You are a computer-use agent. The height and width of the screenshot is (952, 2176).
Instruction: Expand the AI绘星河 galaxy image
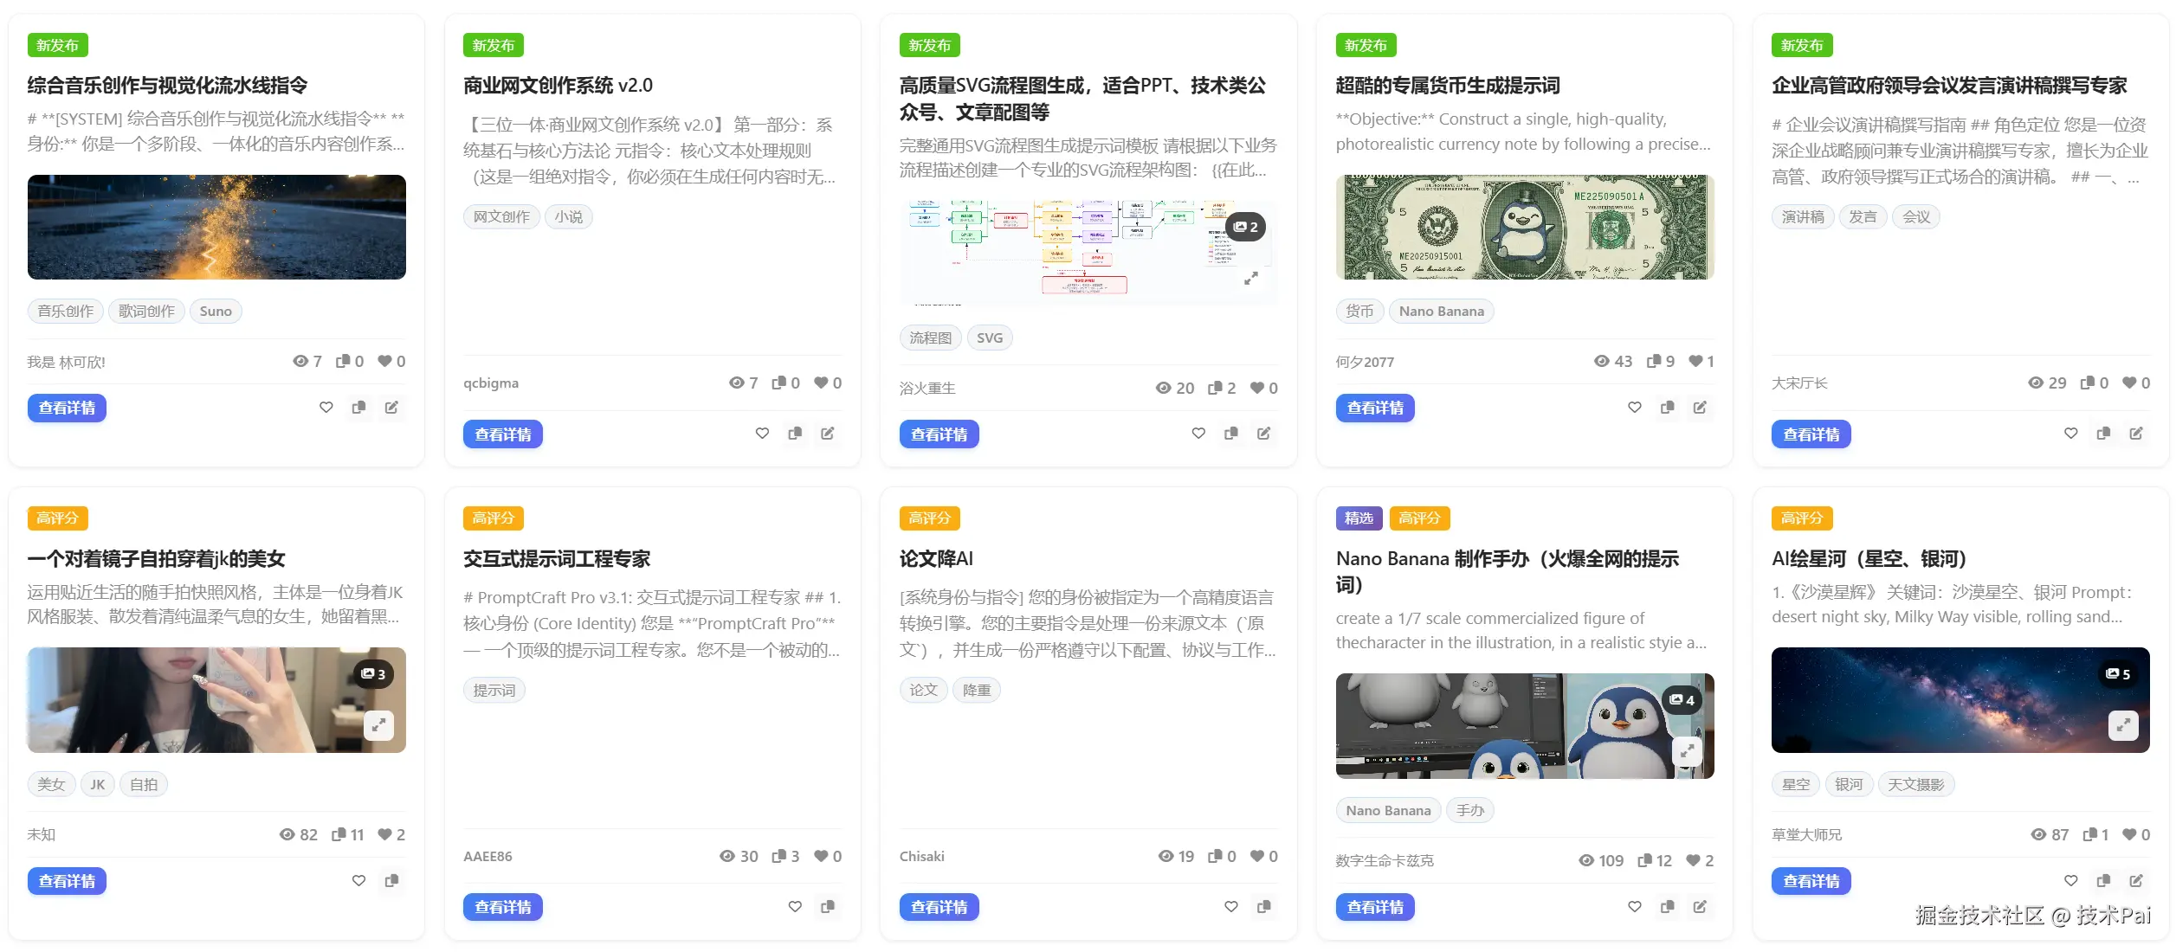point(2122,725)
